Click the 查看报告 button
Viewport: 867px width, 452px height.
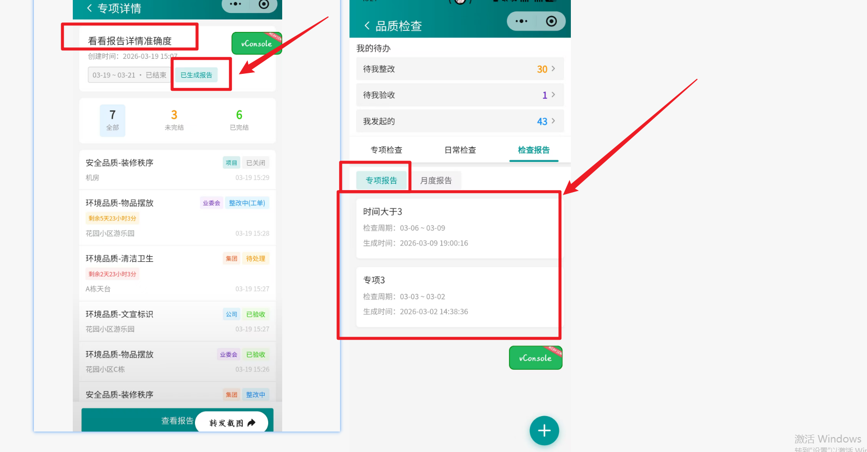tap(177, 421)
